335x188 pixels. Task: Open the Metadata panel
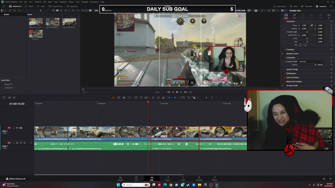(x=307, y=6)
